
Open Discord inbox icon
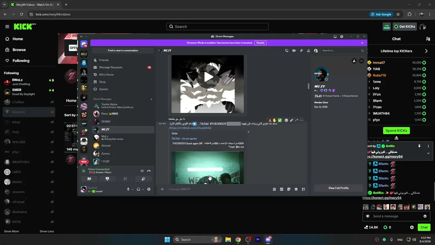tap(335, 36)
